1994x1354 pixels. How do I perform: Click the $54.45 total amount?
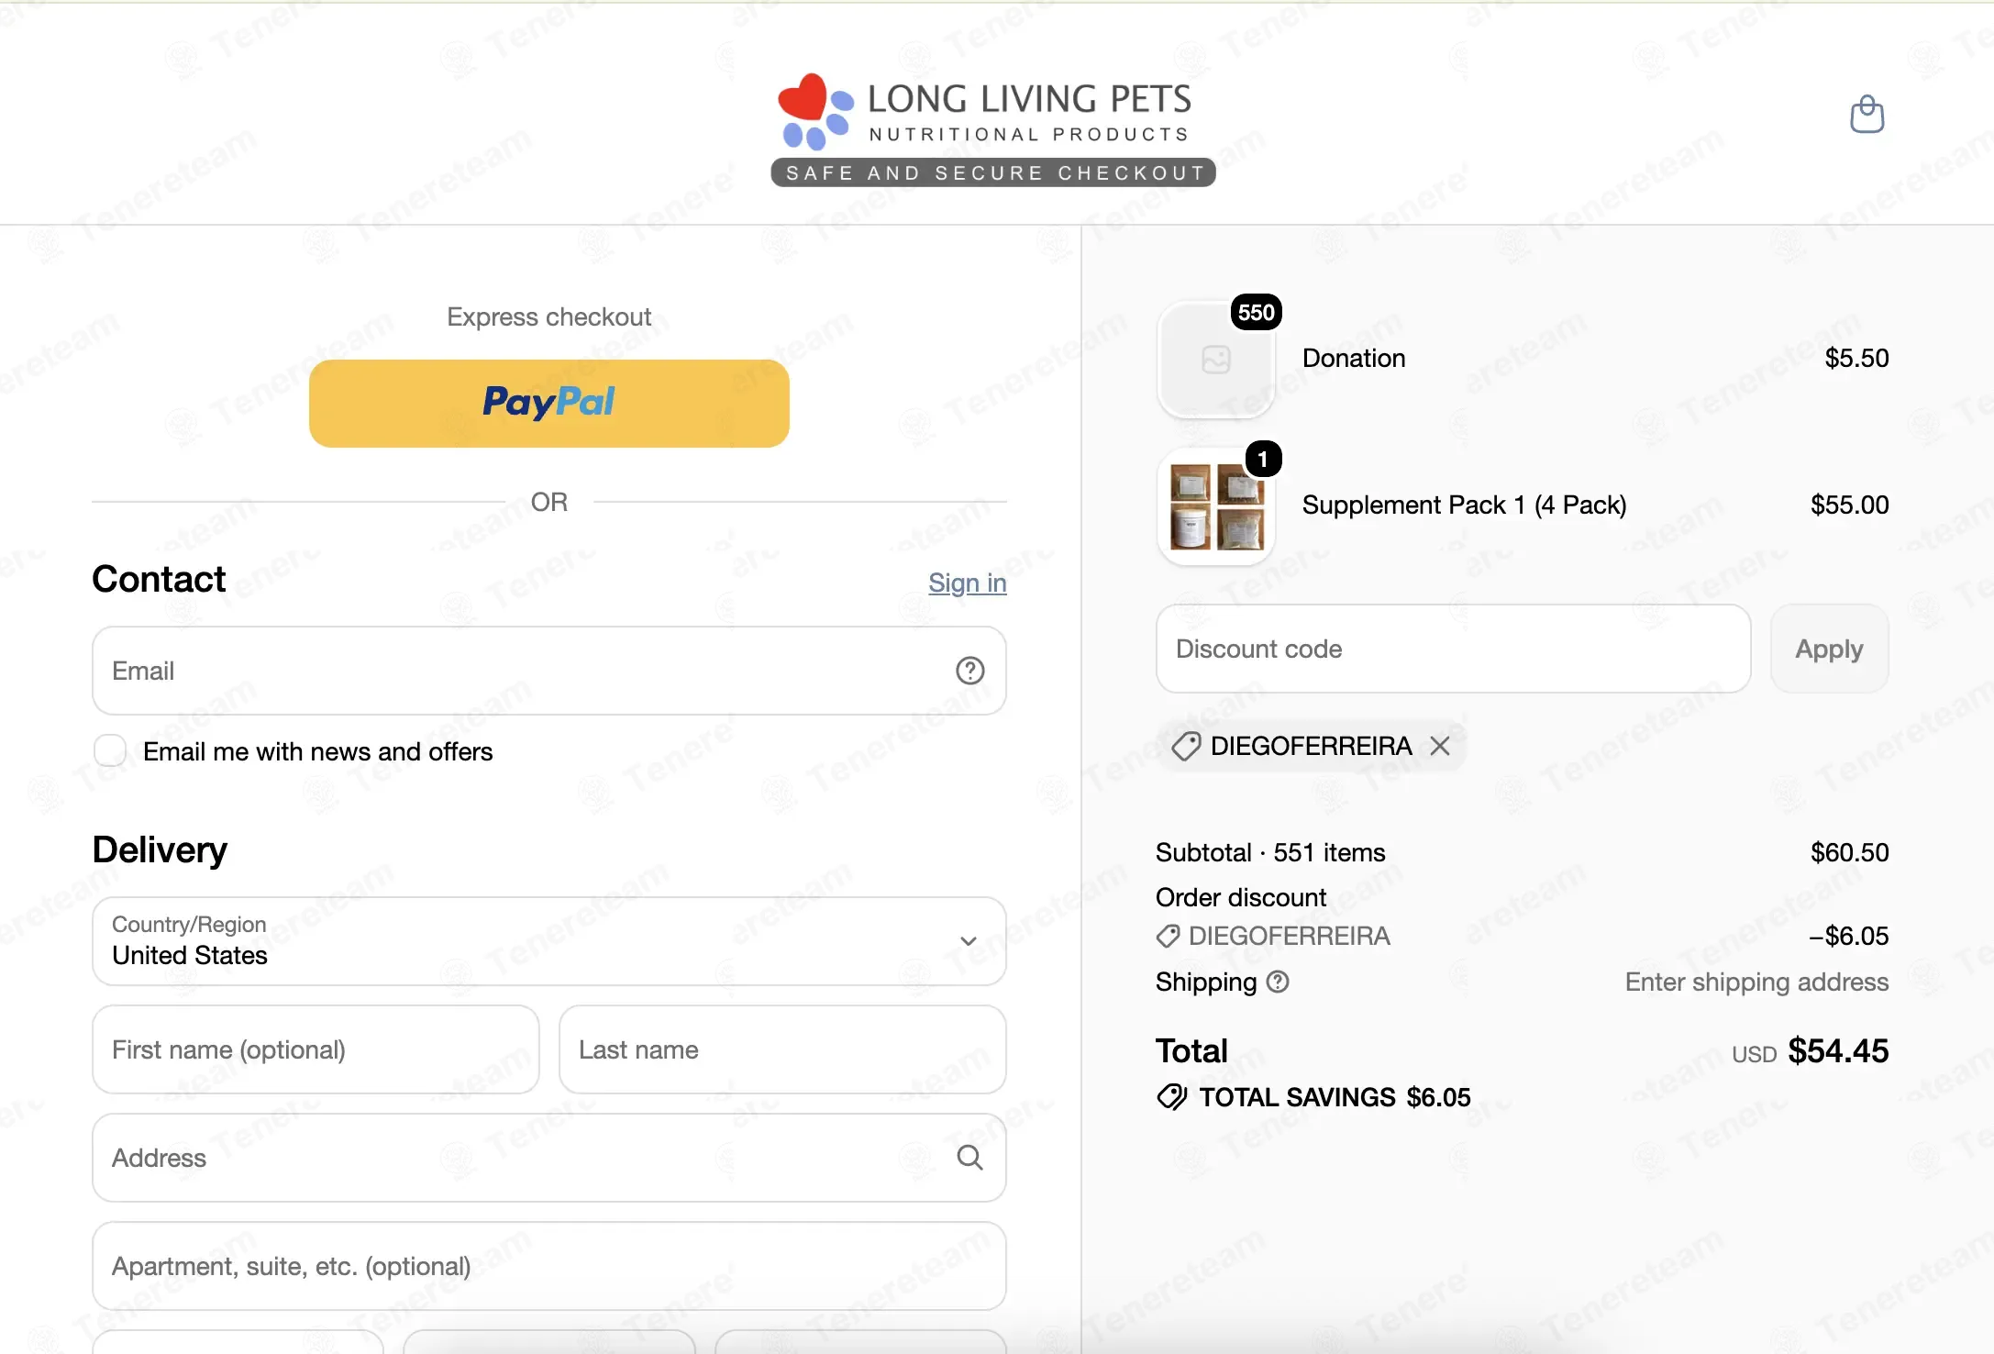click(1838, 1050)
